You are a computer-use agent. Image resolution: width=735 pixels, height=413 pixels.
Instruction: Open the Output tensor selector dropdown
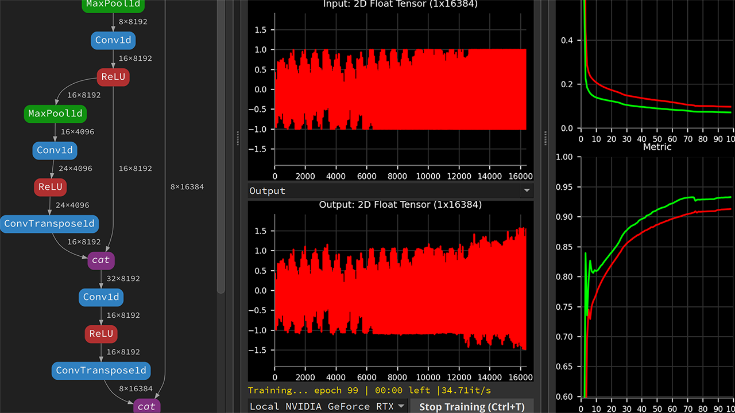(x=390, y=190)
